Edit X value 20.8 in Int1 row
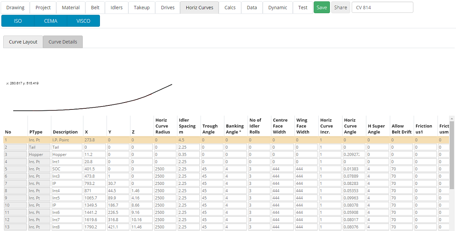456x231 pixels. pyautogui.click(x=95, y=161)
